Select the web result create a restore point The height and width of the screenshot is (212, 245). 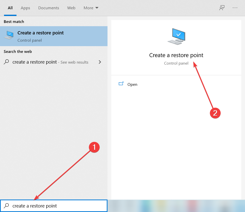[x=54, y=62]
